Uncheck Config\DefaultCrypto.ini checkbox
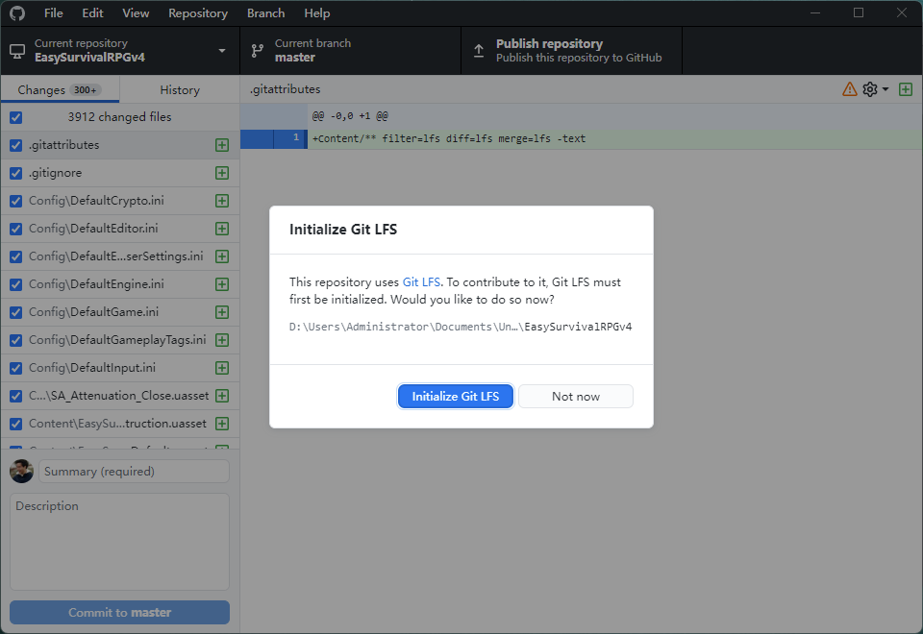 pyautogui.click(x=16, y=201)
